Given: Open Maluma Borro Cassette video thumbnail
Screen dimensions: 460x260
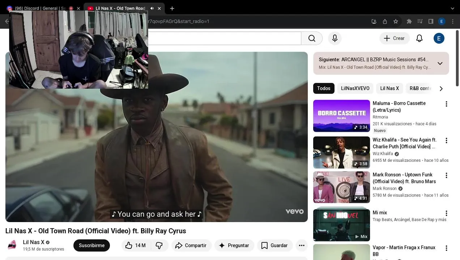Looking at the screenshot, I should point(341,116).
